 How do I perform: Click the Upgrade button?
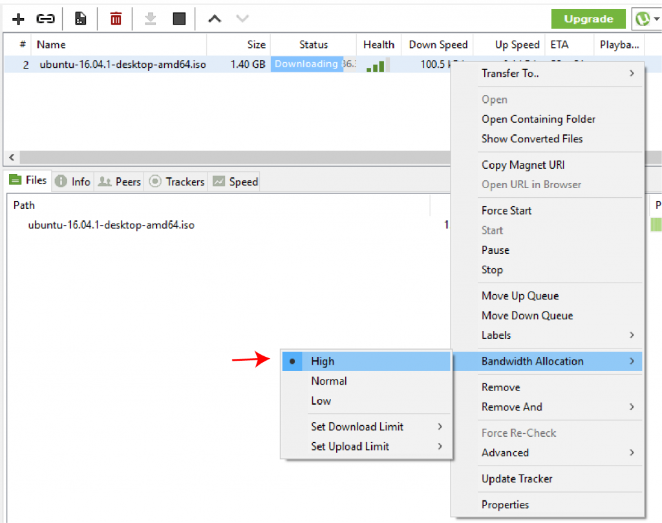[588, 19]
